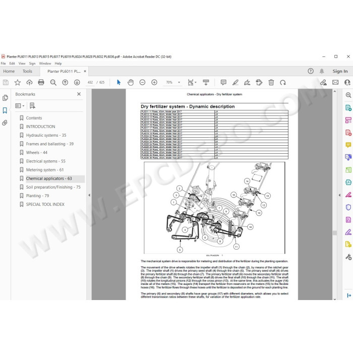Viewport: 353px width, 353px height.
Task: Add the document to starred files
Action: tap(18, 82)
